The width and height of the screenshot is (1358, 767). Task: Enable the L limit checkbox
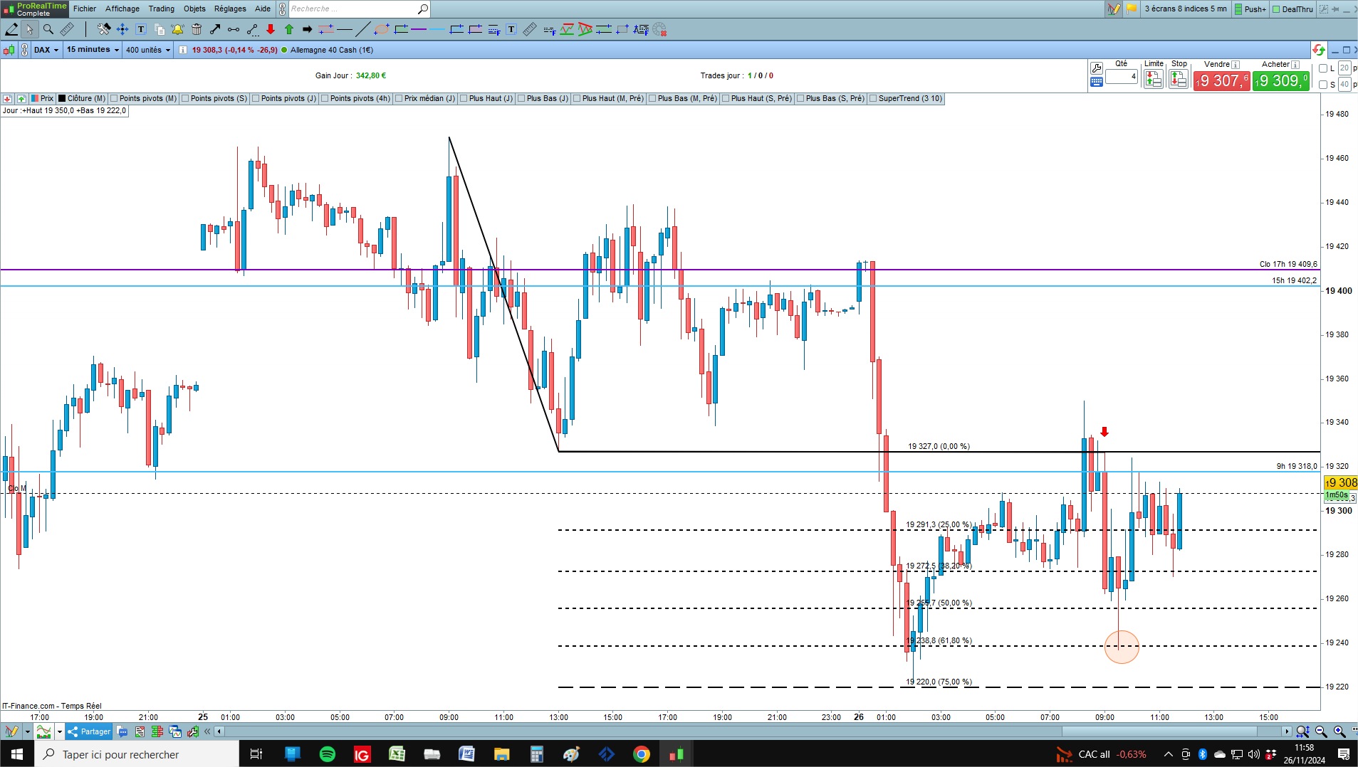coord(1323,68)
